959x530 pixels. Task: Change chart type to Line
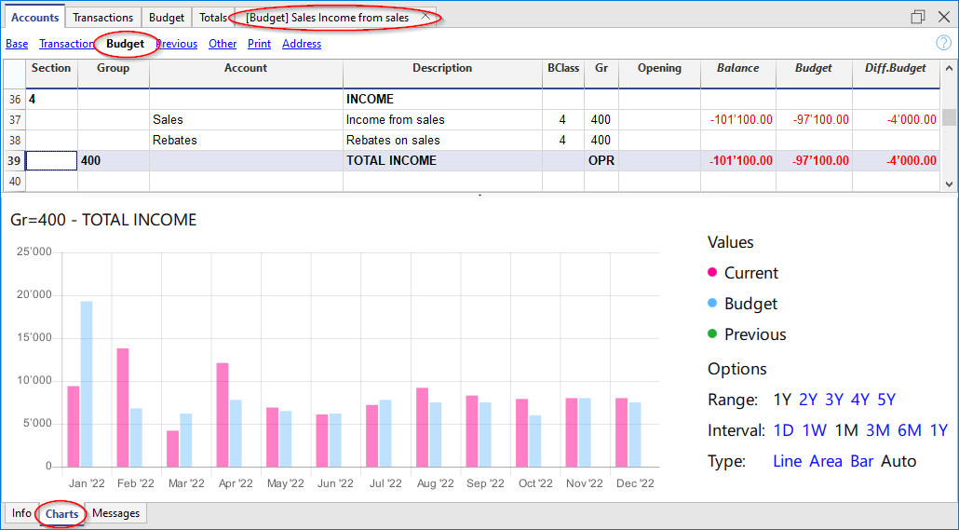click(x=788, y=461)
